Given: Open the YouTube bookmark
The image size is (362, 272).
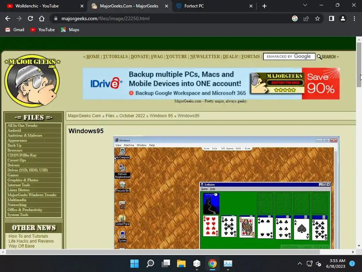Looking at the screenshot, I should (43, 30).
